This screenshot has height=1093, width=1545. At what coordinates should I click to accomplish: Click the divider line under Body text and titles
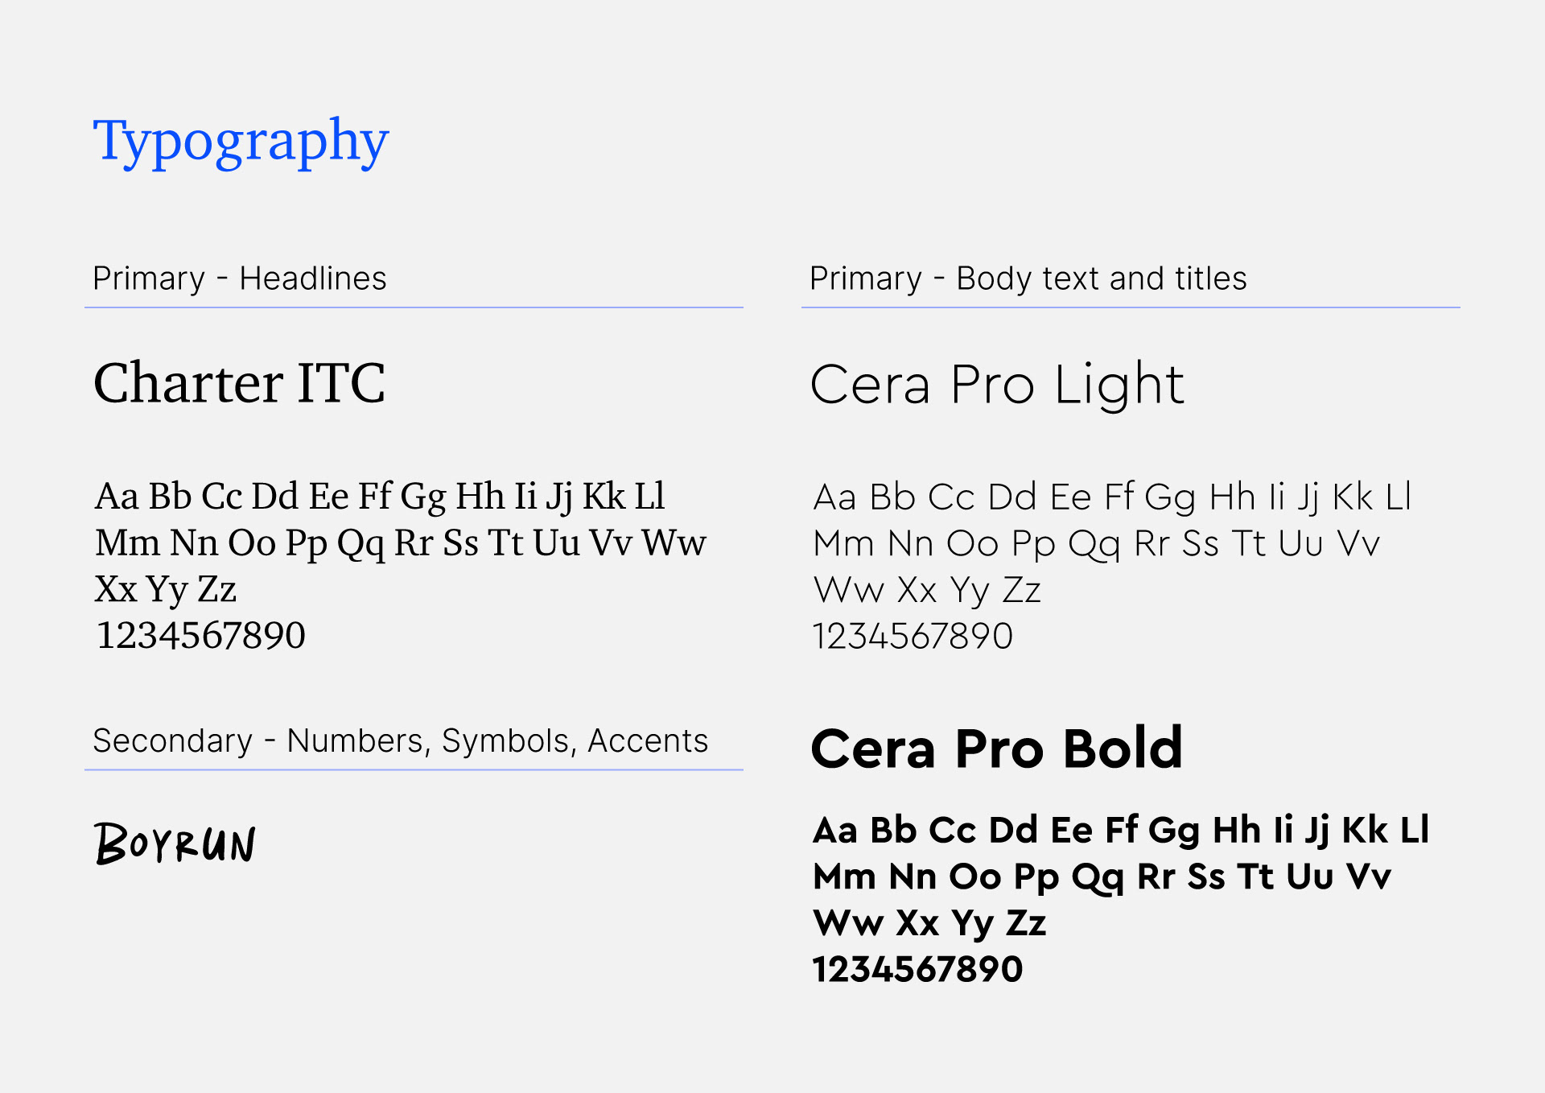tap(1131, 307)
